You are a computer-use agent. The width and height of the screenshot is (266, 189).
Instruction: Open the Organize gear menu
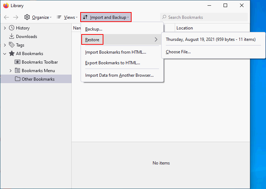coord(38,17)
